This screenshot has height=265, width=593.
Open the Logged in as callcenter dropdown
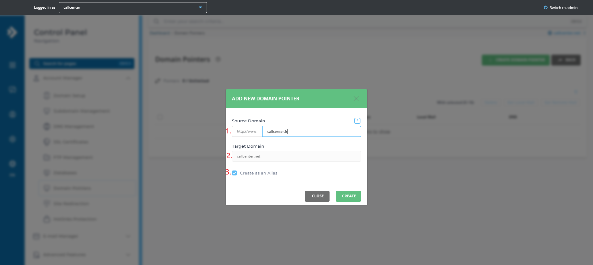[133, 7]
